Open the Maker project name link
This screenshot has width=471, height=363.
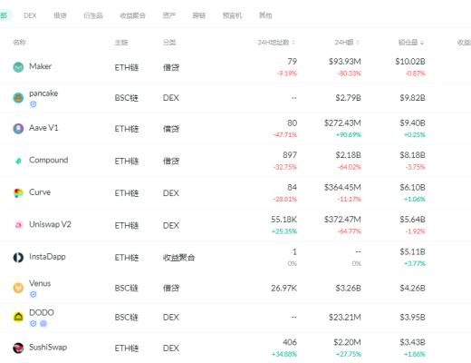41,66
